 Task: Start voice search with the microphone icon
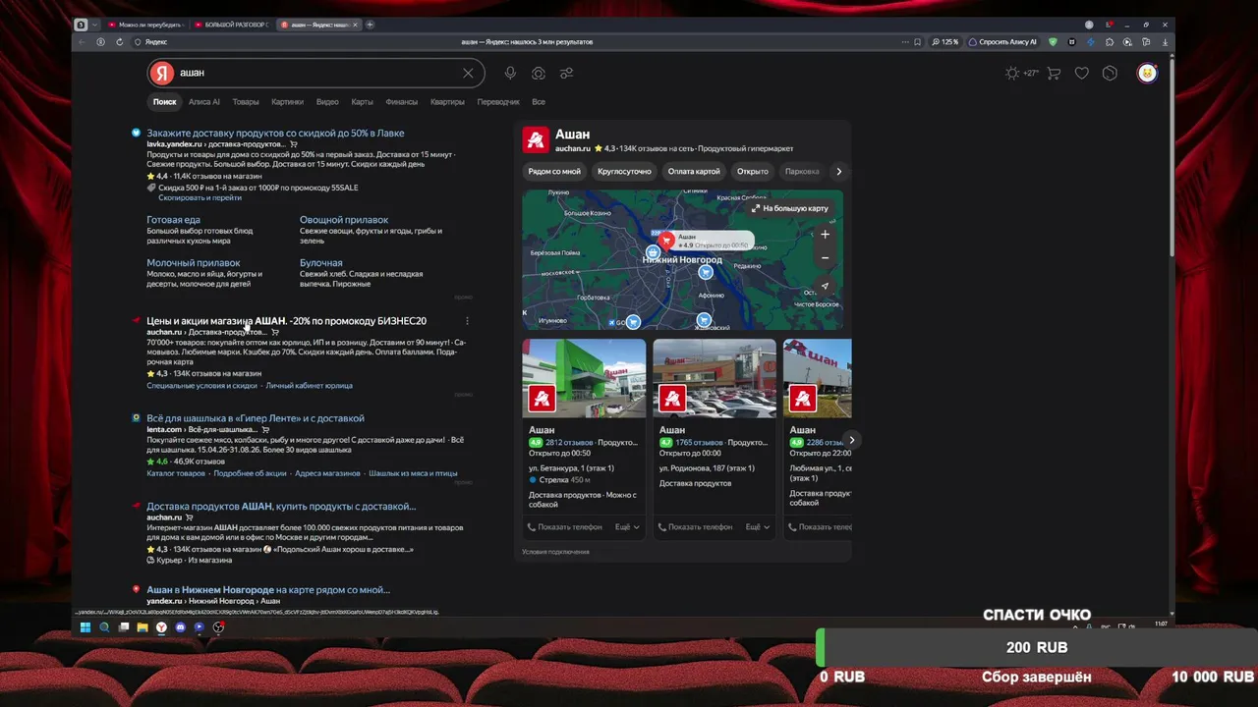click(510, 73)
